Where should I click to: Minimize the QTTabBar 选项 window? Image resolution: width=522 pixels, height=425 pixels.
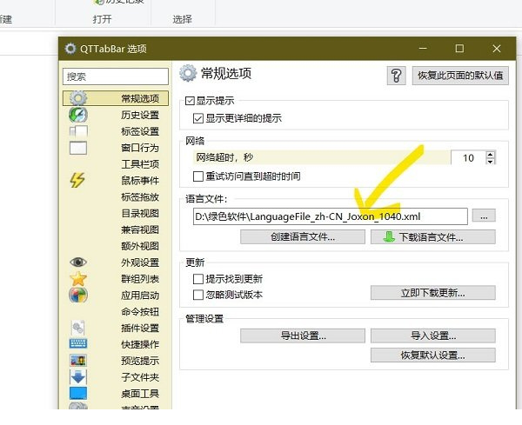pyautogui.click(x=423, y=49)
